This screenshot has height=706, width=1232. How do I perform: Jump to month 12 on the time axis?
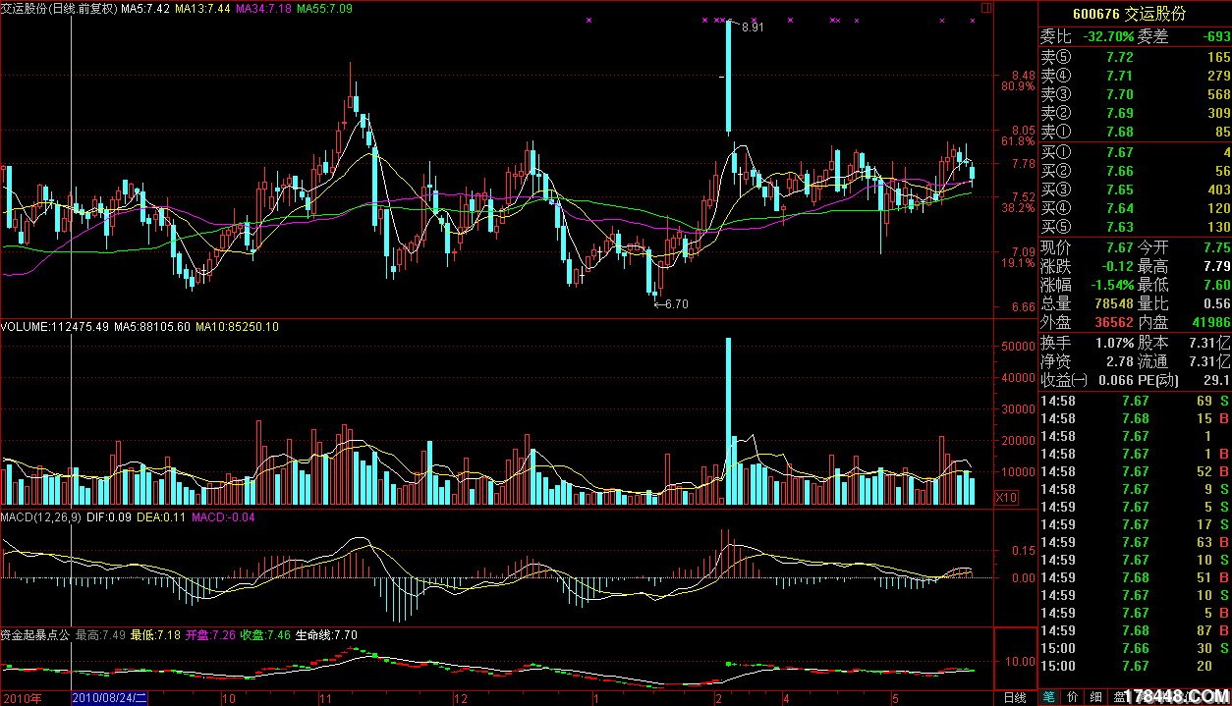(460, 698)
